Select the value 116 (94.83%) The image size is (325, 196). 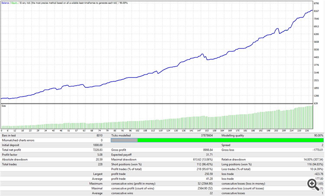click(315, 164)
